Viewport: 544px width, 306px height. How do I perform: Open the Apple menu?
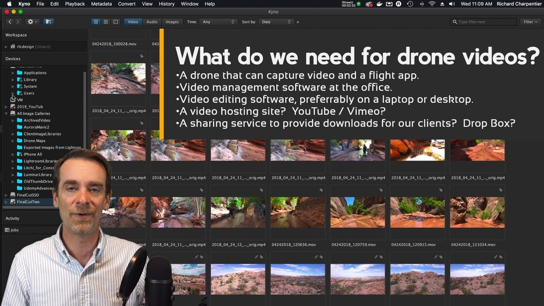click(9, 4)
